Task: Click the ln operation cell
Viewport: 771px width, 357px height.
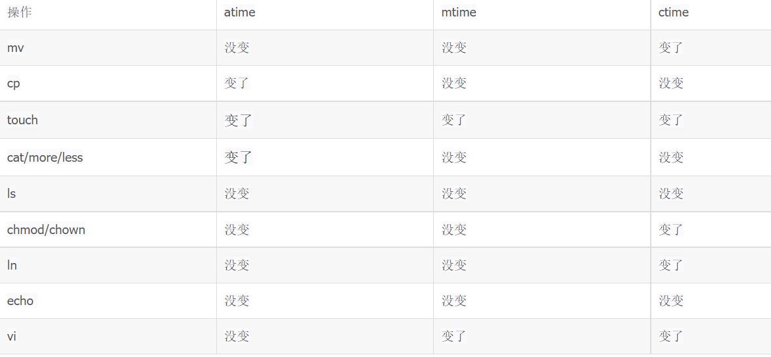Action: tap(12, 266)
